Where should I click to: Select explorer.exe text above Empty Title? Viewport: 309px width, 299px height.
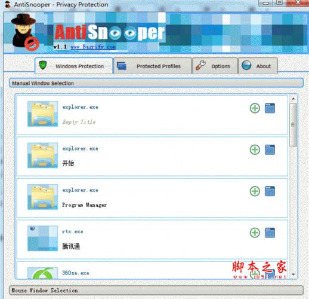80,107
